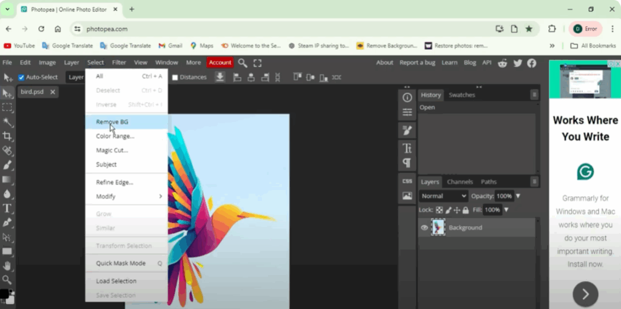This screenshot has width=621, height=309.
Task: Select the Type tool
Action: pyautogui.click(x=7, y=208)
